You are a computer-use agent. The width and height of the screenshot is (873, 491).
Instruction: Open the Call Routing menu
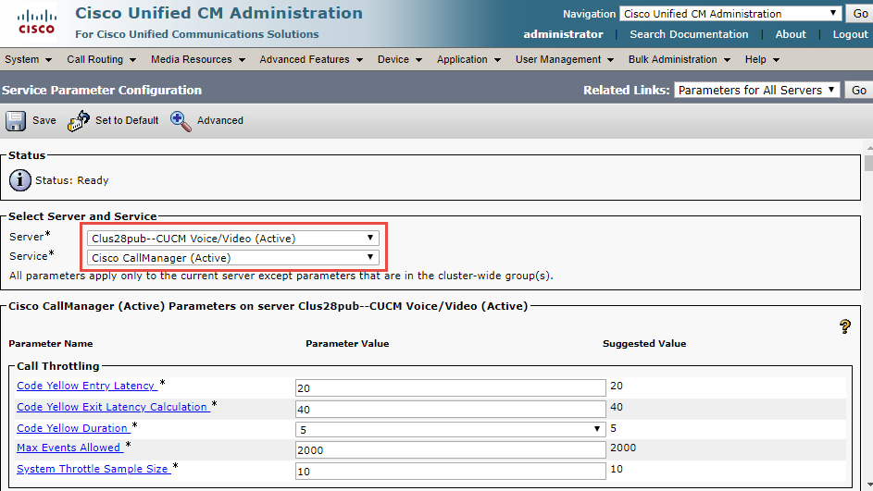[x=101, y=59]
